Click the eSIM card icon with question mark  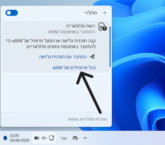tap(102, 26)
